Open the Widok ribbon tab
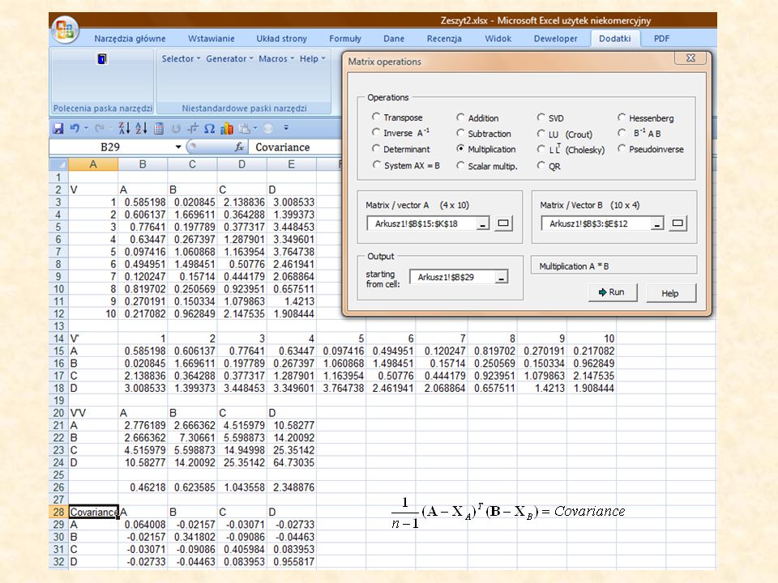The height and width of the screenshot is (583, 778). coord(498,39)
